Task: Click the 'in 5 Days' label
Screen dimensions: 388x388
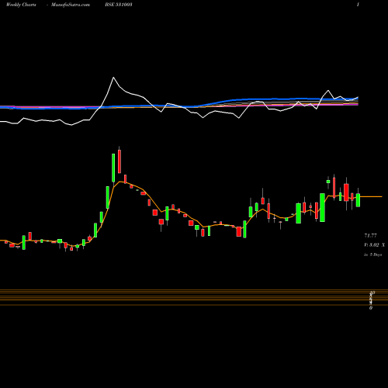Action: (372, 255)
